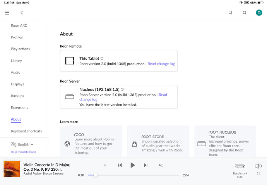The width and height of the screenshot is (267, 185).
Task: Click the tablet device icon
Action: (70, 61)
